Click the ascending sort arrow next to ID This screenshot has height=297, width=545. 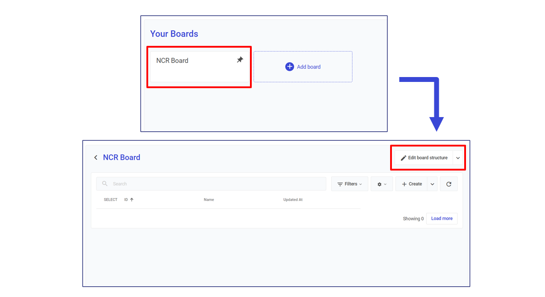tap(132, 200)
